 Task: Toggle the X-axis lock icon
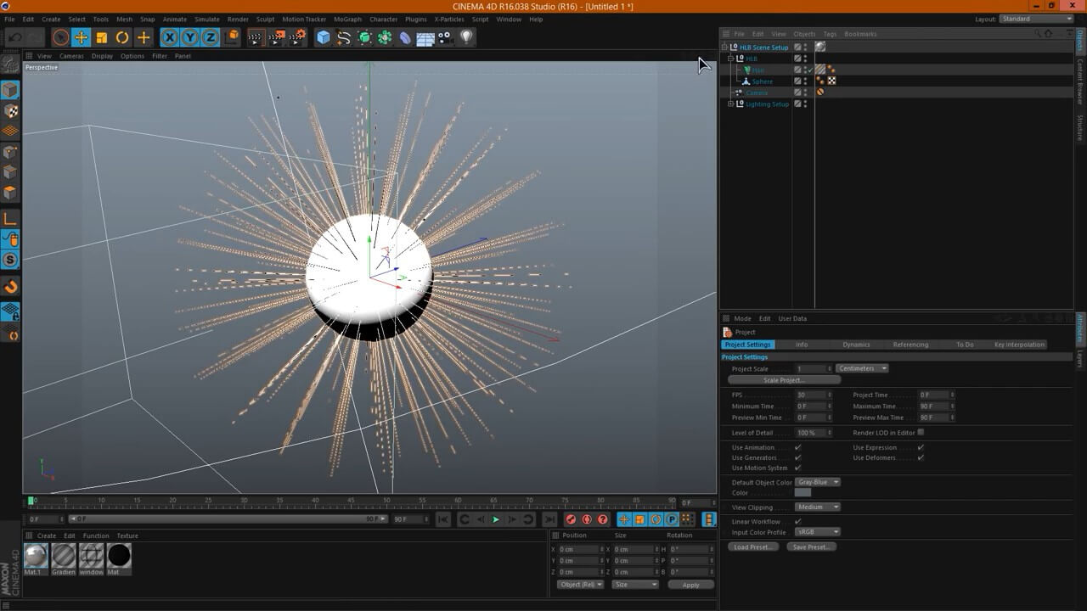pyautogui.click(x=170, y=37)
